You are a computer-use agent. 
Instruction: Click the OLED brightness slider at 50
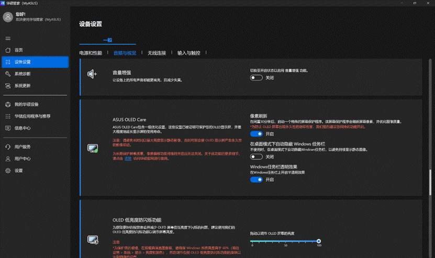[x=285, y=241]
